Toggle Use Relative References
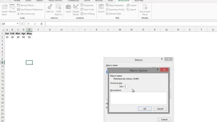Screen dimensions: 217x122 pyautogui.click(x=30, y=9)
